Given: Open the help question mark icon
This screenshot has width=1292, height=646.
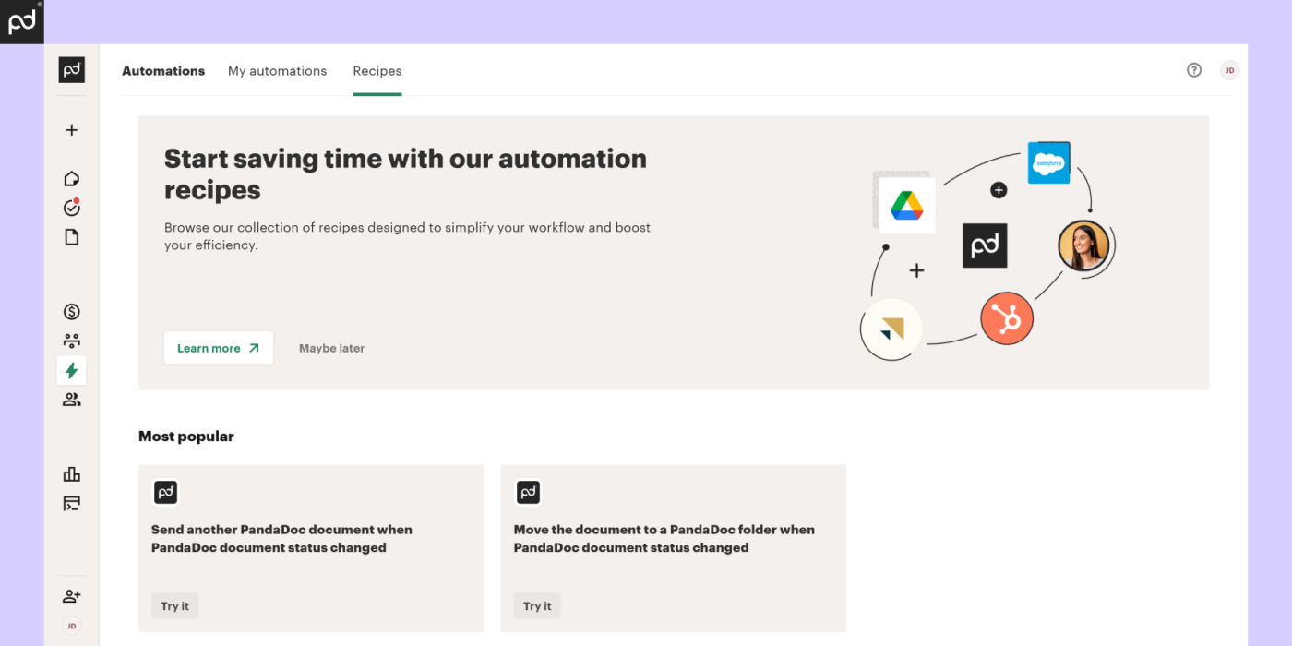Looking at the screenshot, I should click(x=1194, y=70).
